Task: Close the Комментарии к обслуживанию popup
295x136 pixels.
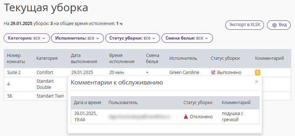Action: 256,82
